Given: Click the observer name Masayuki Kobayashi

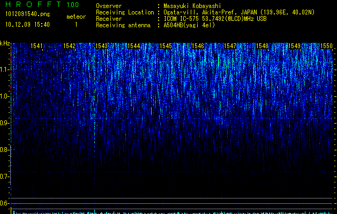Looking at the screenshot, I should [x=192, y=6].
